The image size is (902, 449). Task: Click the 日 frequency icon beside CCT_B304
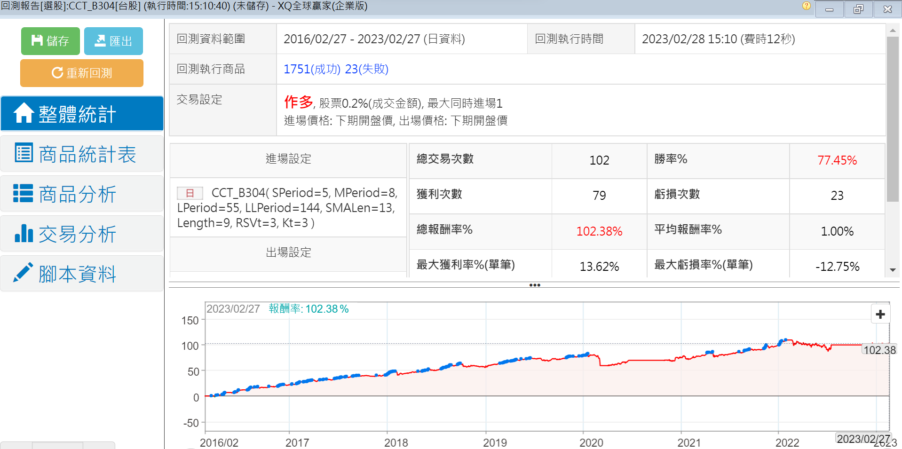190,193
